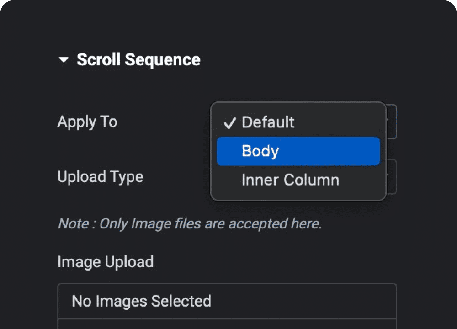Click the image-files-only note text
The image size is (457, 329).
190,224
